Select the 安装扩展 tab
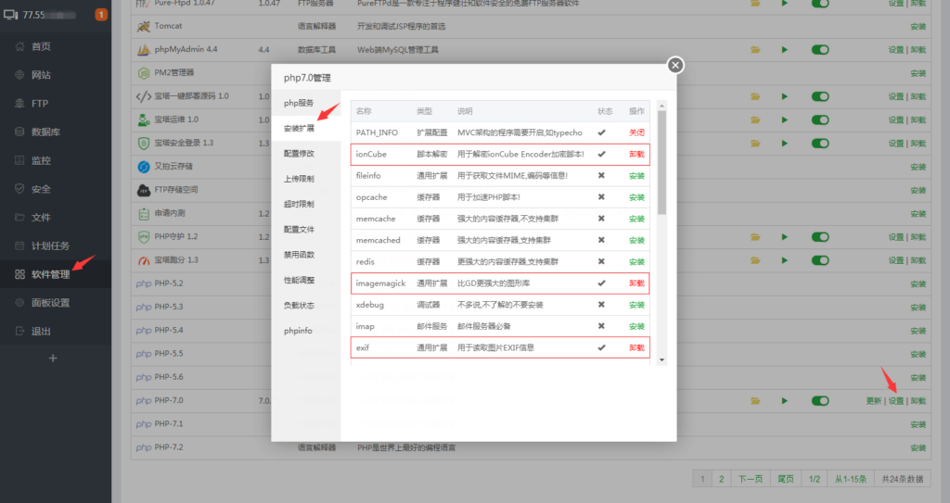The width and height of the screenshot is (950, 503). click(x=306, y=129)
